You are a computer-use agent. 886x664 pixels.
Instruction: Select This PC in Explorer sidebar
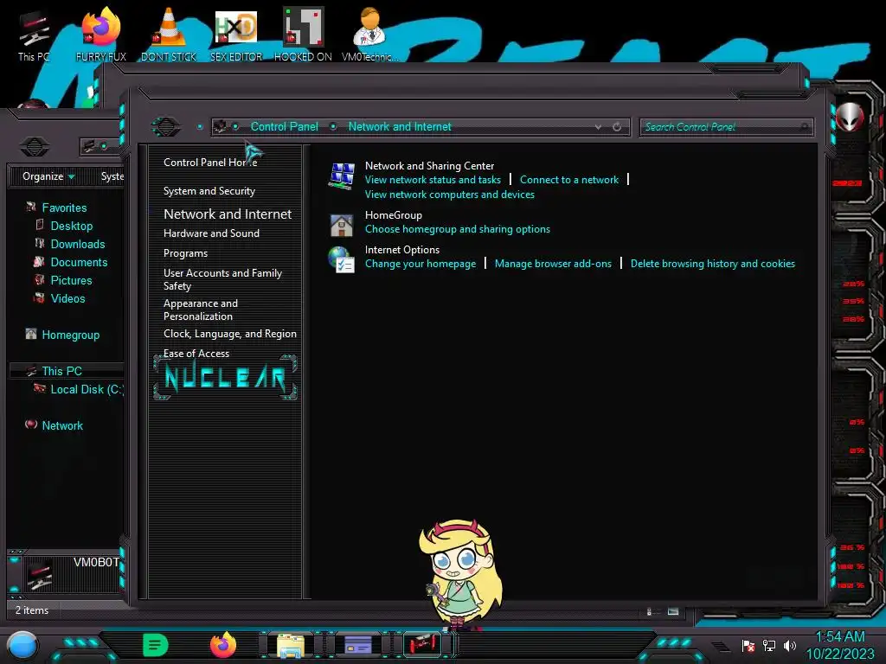61,371
